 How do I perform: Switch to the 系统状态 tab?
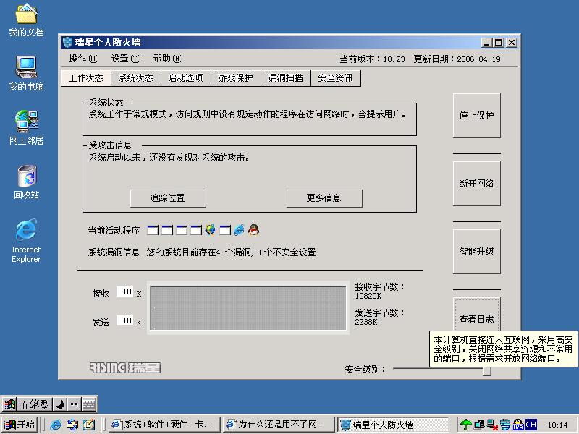click(x=135, y=78)
